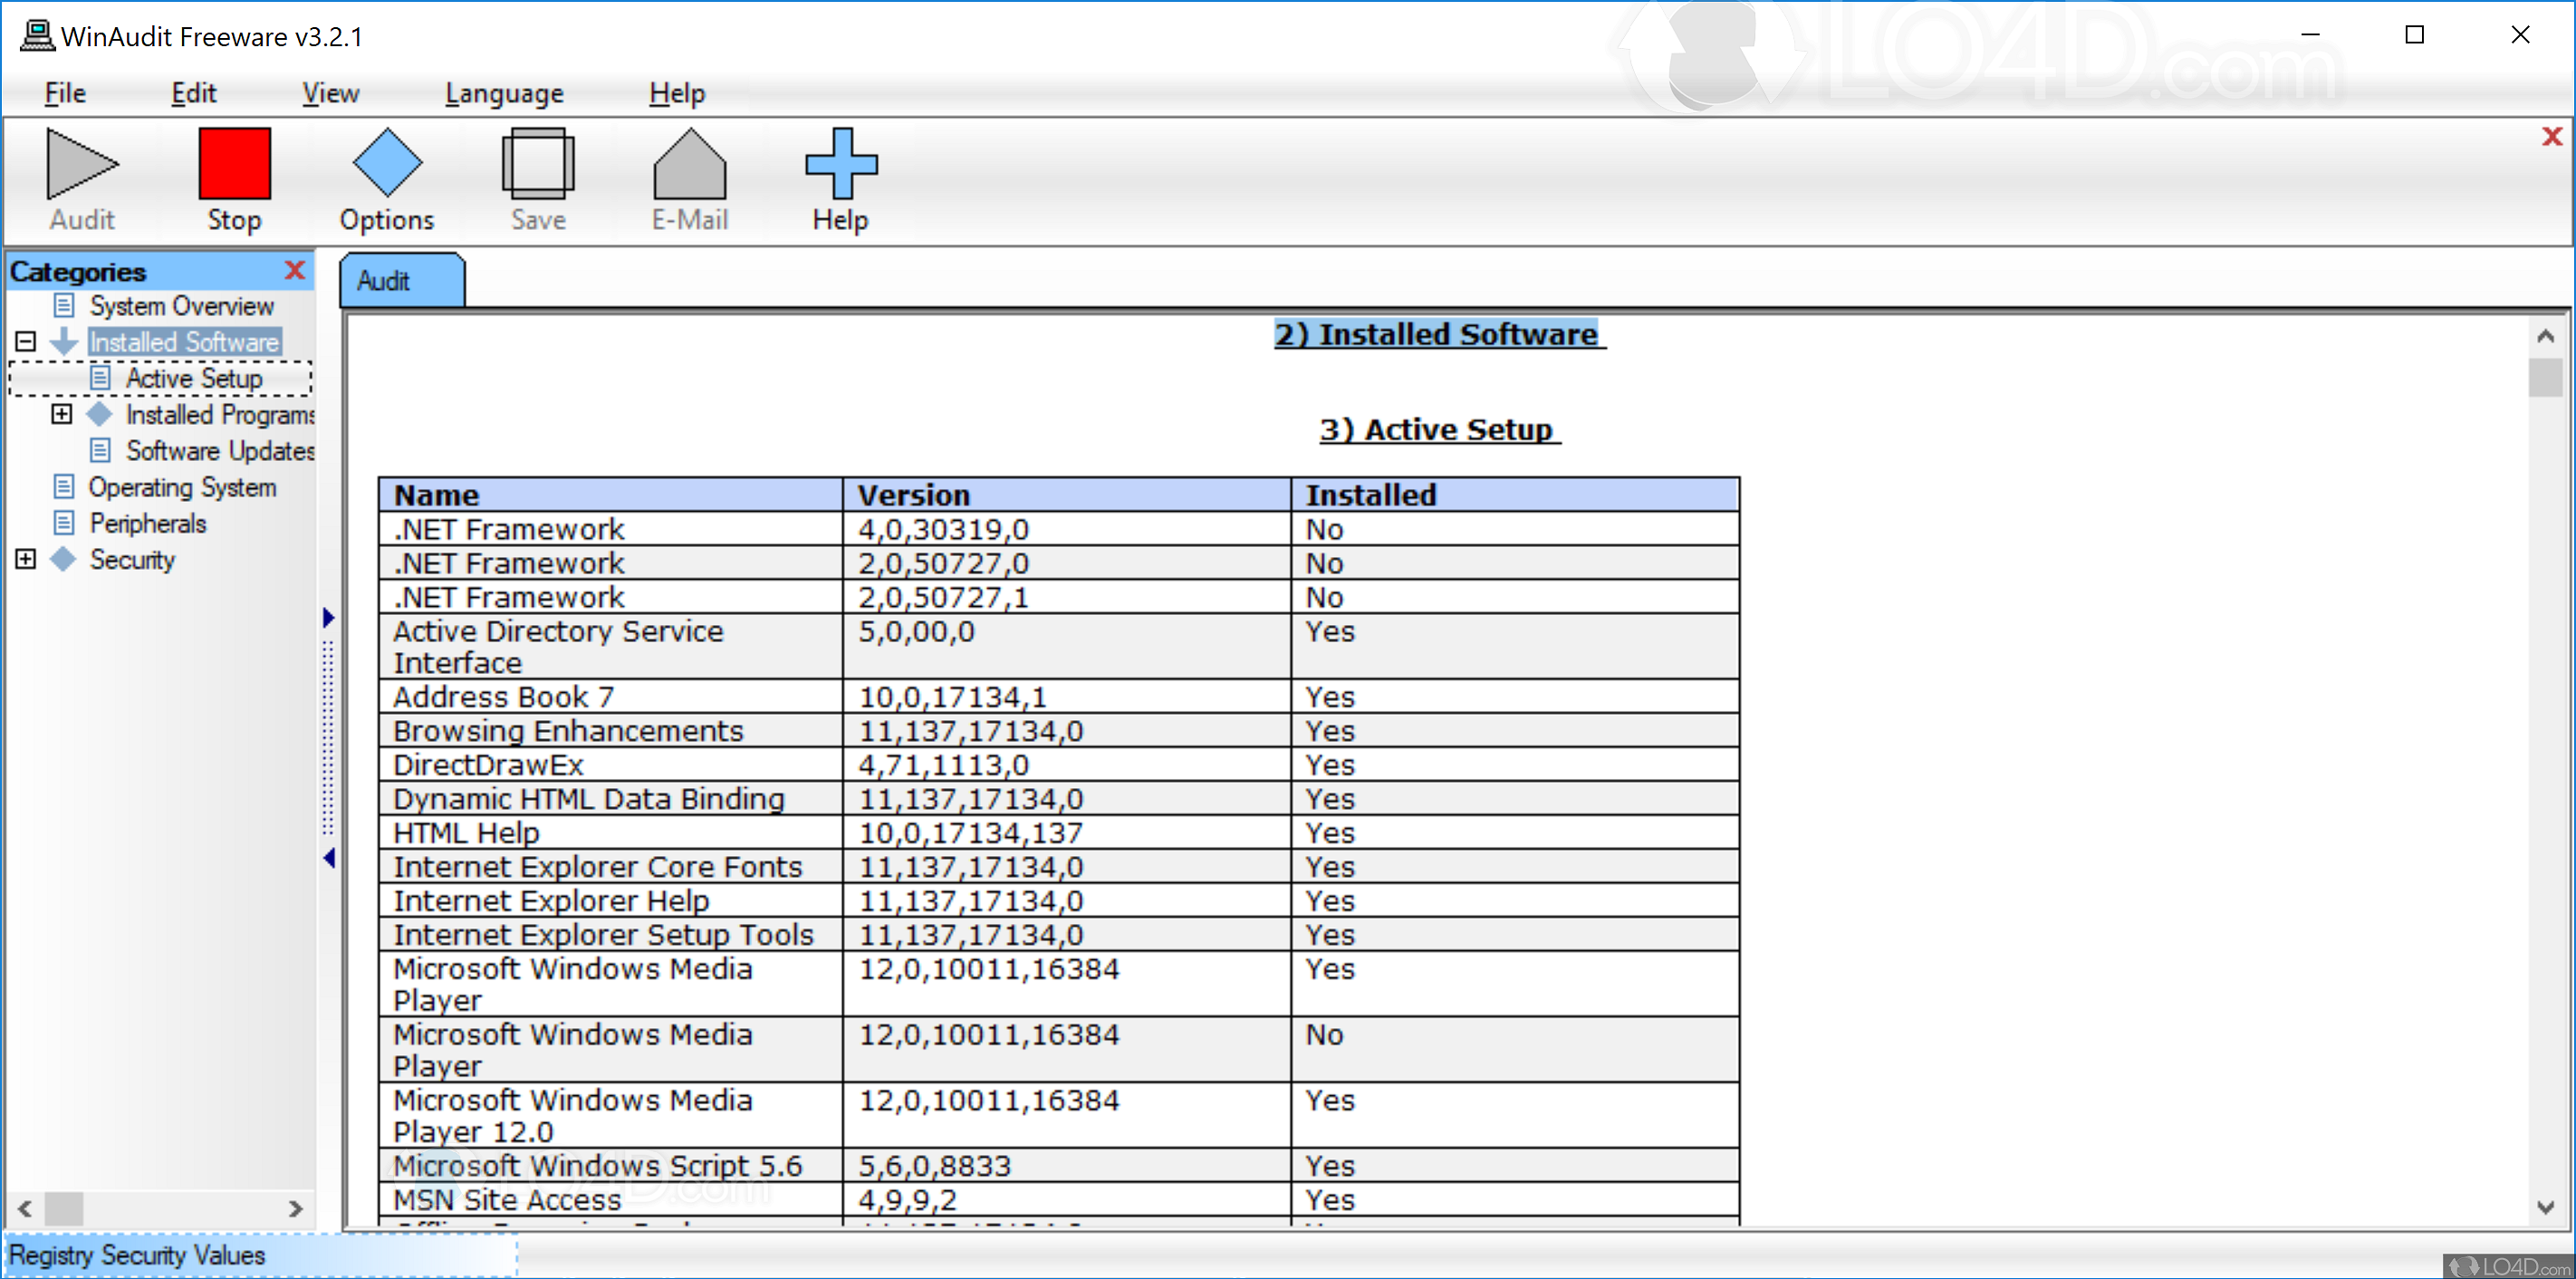Expand the Security tree node

pyautogui.click(x=26, y=559)
